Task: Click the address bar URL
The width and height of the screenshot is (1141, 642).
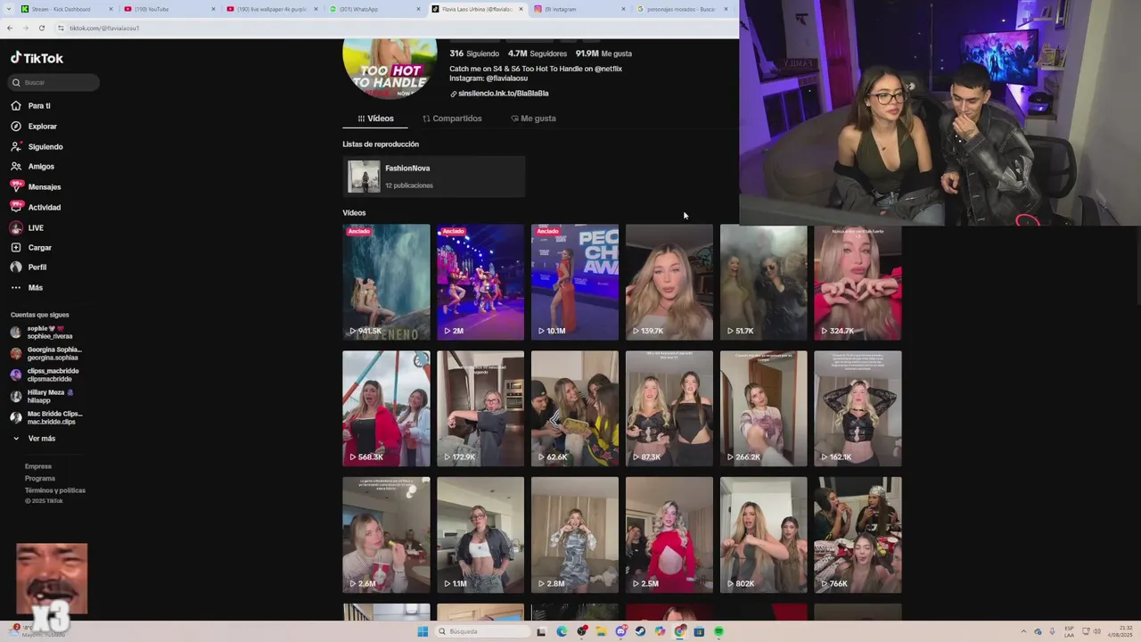Action: [x=103, y=28]
